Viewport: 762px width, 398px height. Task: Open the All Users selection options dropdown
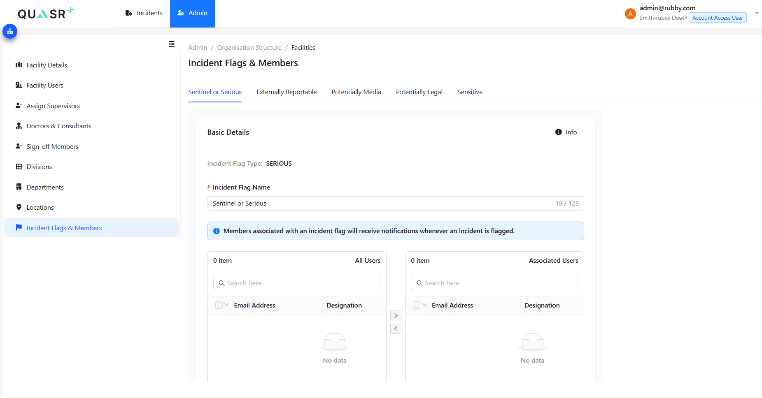[x=226, y=305]
